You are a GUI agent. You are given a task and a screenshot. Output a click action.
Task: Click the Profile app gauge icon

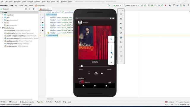pos(159,5)
